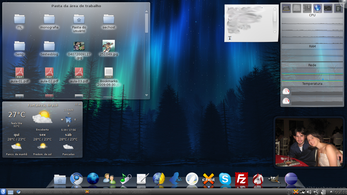The height and width of the screenshot is (195, 347).
Task: Toggle show desktop next to the K menu
Action: 10,192
